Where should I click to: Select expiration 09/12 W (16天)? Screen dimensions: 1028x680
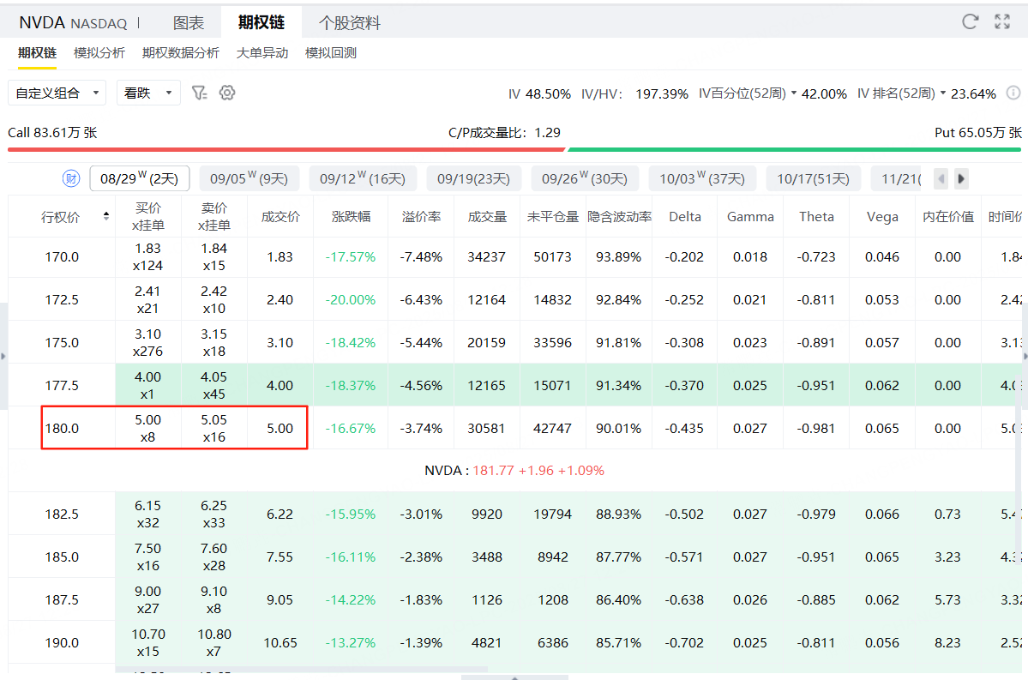(363, 178)
